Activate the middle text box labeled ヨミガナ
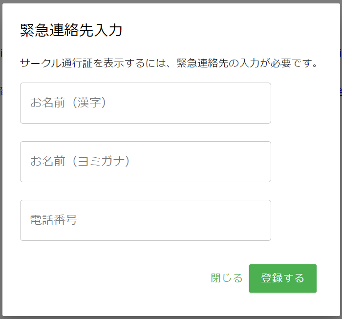342x319 pixels. [x=146, y=162]
